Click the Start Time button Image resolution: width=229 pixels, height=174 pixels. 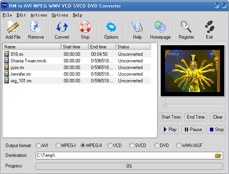pyautogui.click(x=171, y=117)
